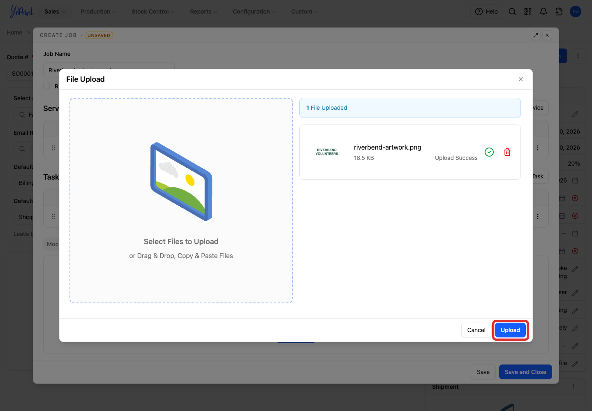The width and height of the screenshot is (592, 411).
Task: Expand the Configuration dropdown
Action: pos(254,12)
